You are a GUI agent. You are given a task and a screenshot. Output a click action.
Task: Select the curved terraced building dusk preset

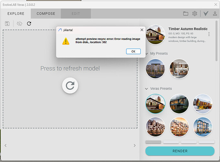pos(155,127)
